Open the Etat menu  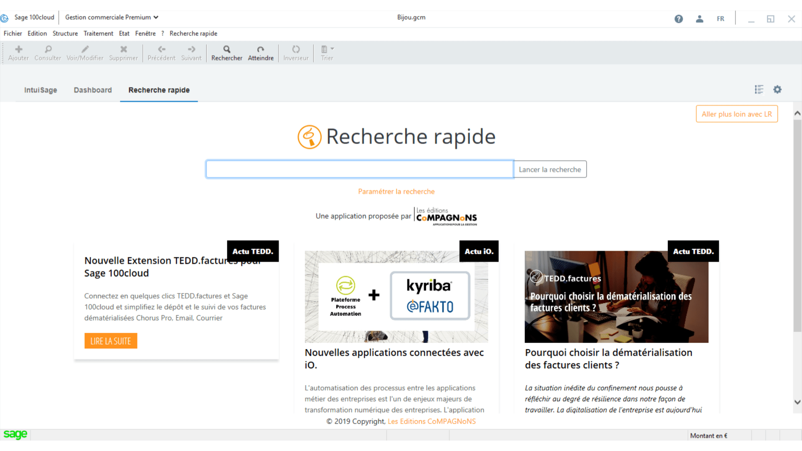124,33
